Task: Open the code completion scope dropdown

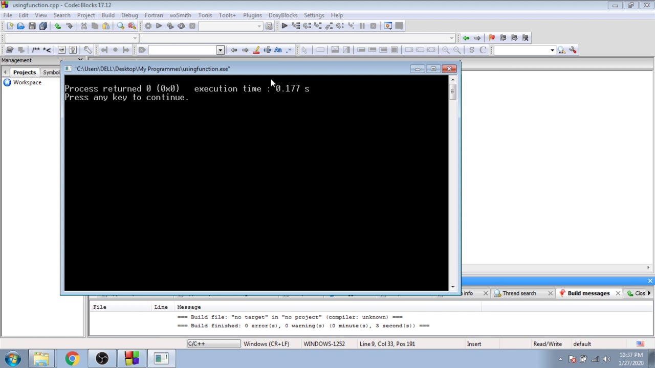Action: (x=135, y=38)
